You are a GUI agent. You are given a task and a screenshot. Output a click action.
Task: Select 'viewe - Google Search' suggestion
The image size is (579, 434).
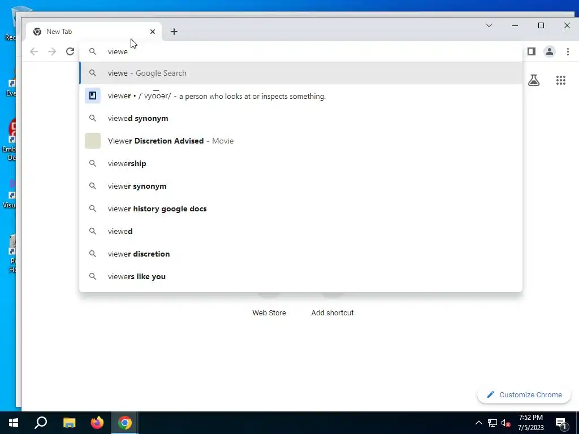click(301, 73)
